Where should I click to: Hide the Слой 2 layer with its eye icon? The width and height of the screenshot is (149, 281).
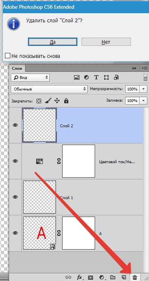point(15,125)
